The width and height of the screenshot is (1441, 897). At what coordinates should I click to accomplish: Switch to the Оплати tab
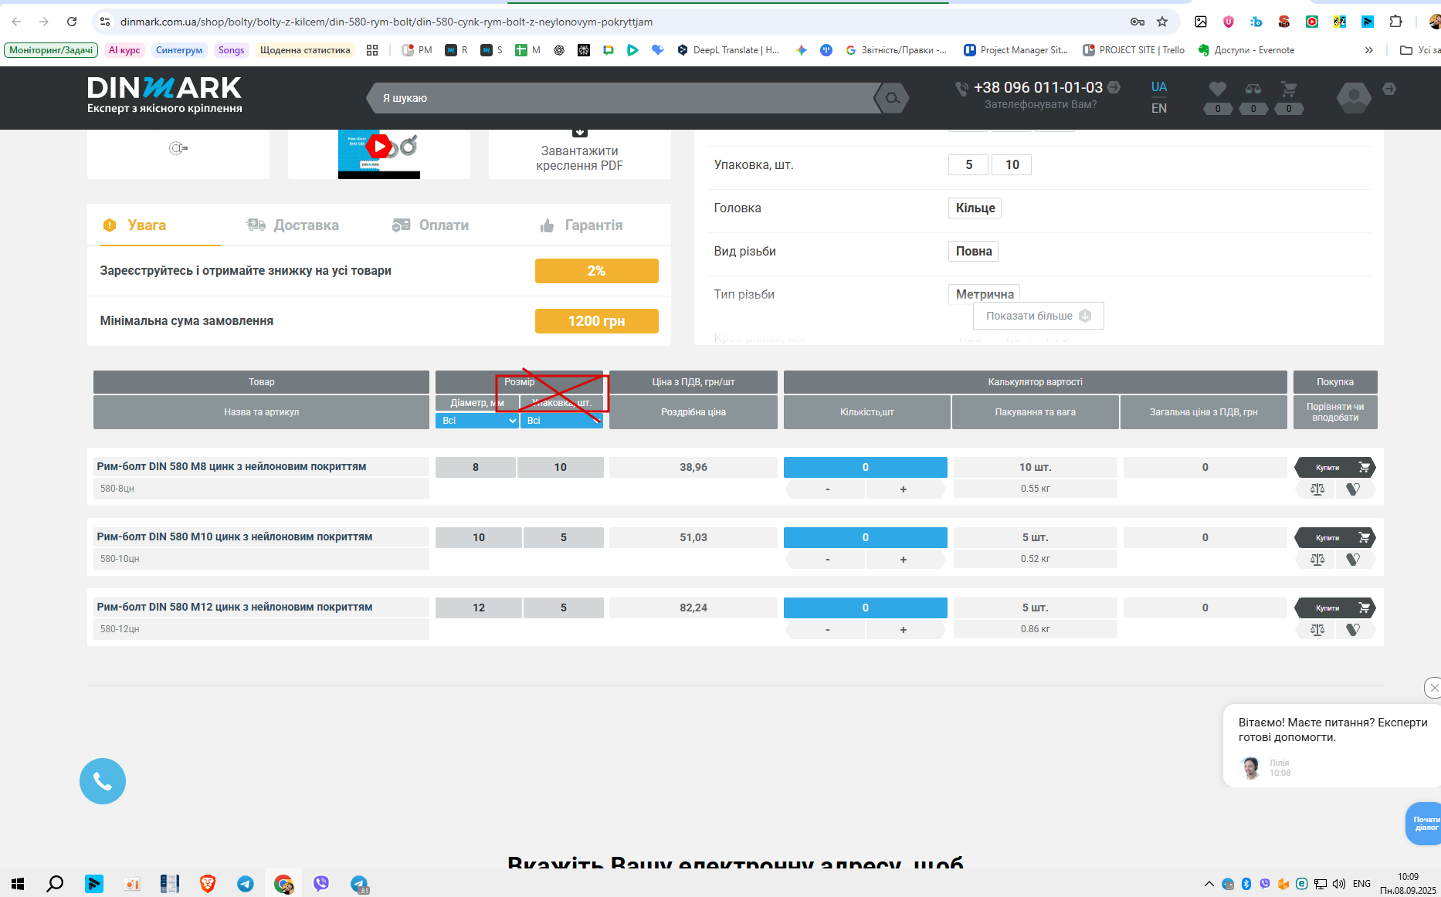coord(430,225)
